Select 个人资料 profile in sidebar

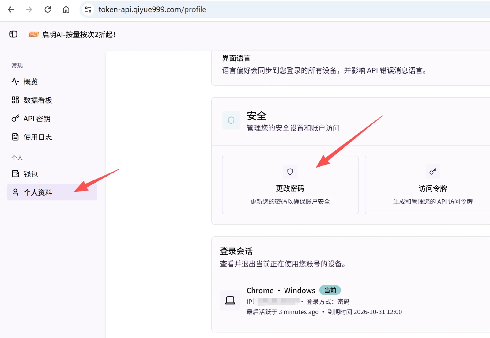coord(52,192)
